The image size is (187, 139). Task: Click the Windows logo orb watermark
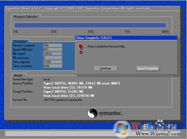122,130
